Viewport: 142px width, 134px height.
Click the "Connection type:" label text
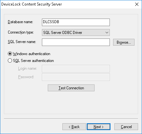(x=21, y=32)
